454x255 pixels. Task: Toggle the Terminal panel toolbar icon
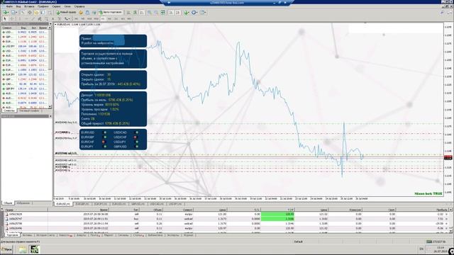click(x=43, y=13)
